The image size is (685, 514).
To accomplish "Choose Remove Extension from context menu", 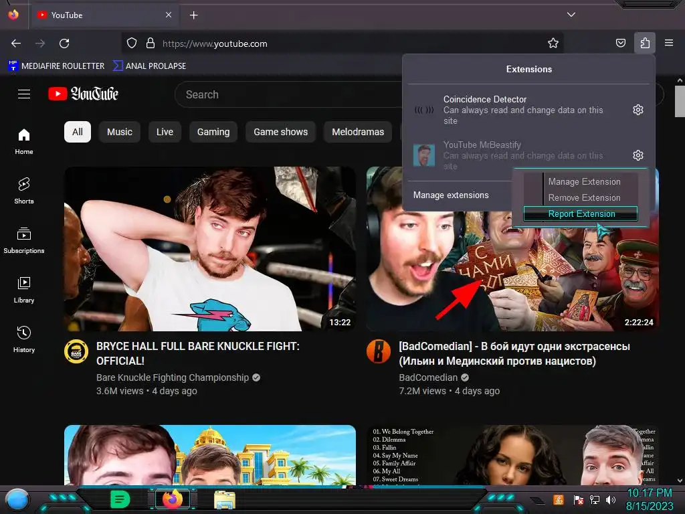I will (x=584, y=197).
